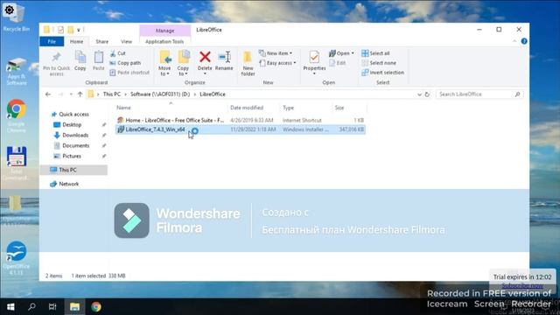Click Chrome on the taskbar

click(x=96, y=307)
